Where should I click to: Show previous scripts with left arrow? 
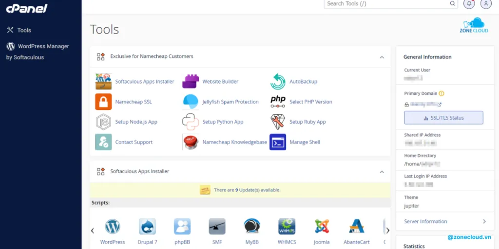[93, 231]
